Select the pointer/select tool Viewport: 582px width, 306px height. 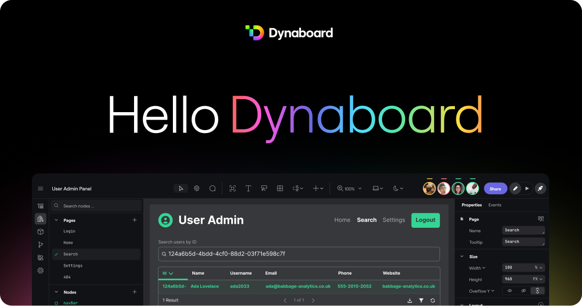[181, 188]
